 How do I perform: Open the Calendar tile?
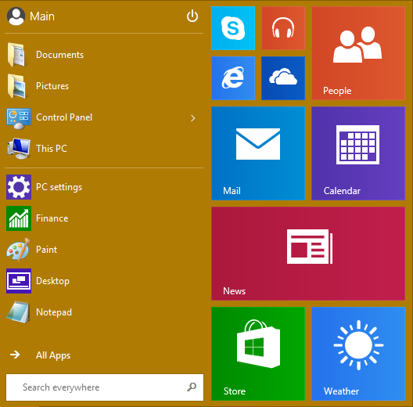[358, 153]
